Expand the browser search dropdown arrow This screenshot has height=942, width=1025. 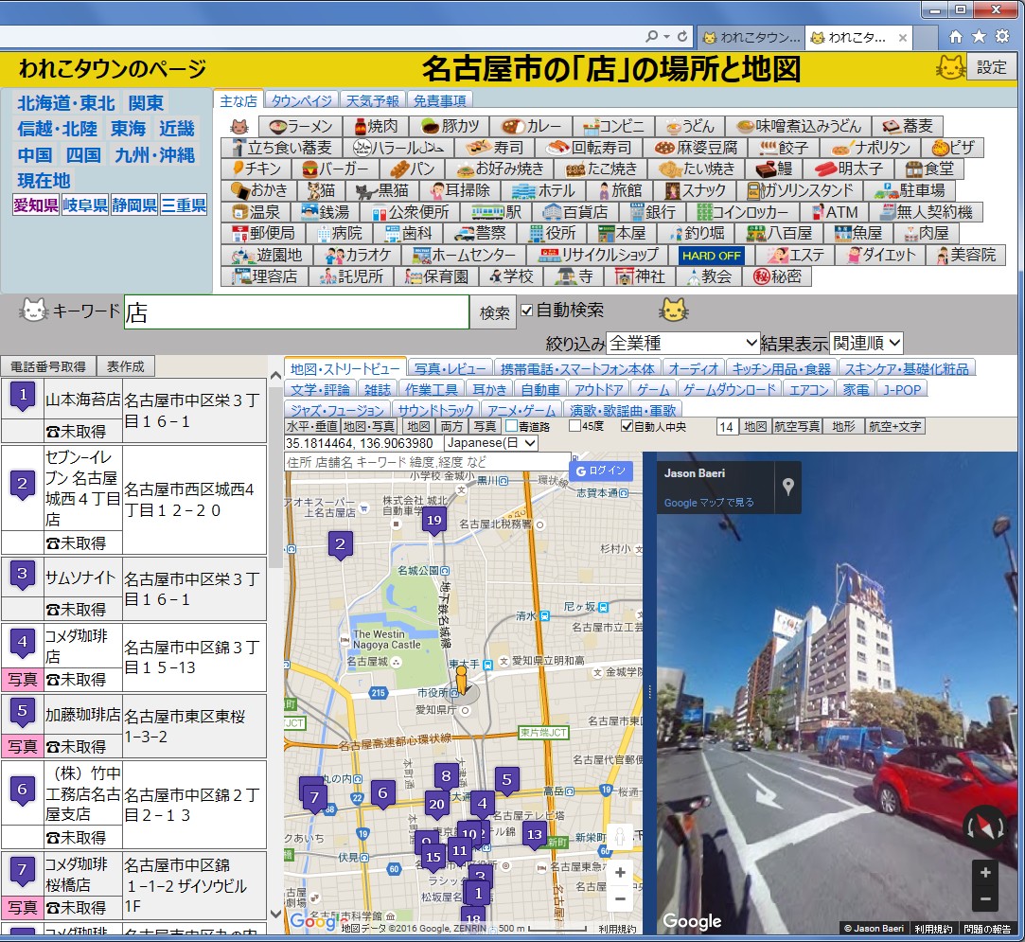tap(666, 37)
